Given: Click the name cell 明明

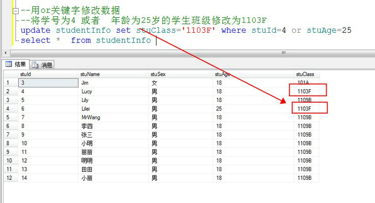Looking at the screenshot, I should click(113, 160).
